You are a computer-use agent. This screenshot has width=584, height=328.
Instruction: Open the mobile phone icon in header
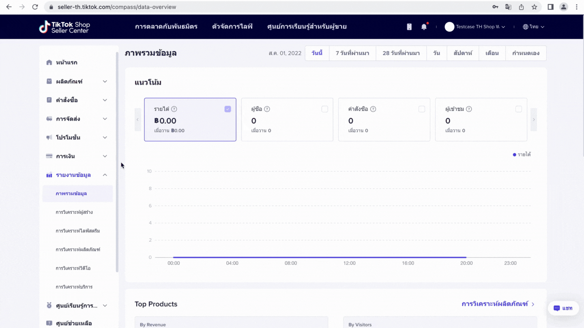[x=409, y=27]
